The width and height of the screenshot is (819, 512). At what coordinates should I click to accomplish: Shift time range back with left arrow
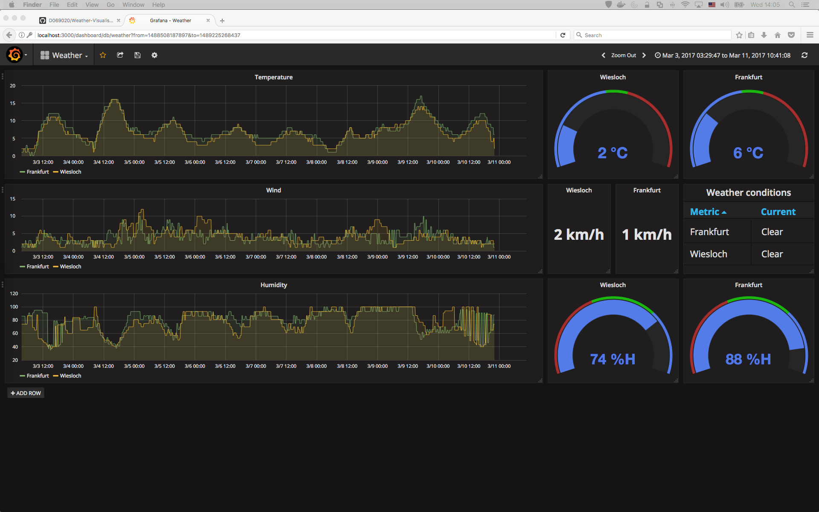pyautogui.click(x=603, y=55)
